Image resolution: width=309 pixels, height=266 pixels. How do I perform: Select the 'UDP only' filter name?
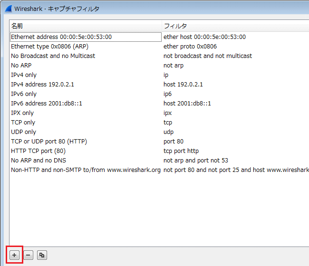click(x=23, y=132)
